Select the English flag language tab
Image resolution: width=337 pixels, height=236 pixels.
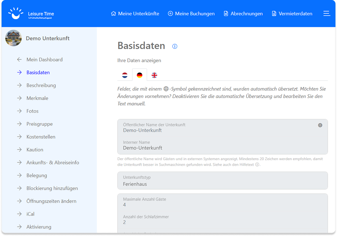coord(155,74)
